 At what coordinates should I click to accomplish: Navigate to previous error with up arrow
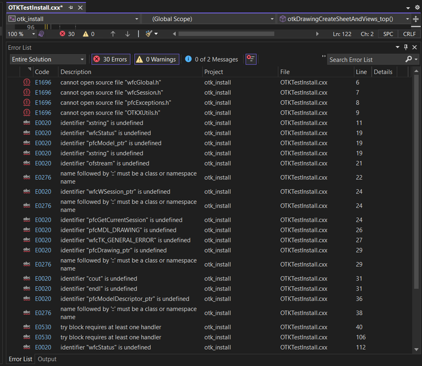[x=113, y=34]
